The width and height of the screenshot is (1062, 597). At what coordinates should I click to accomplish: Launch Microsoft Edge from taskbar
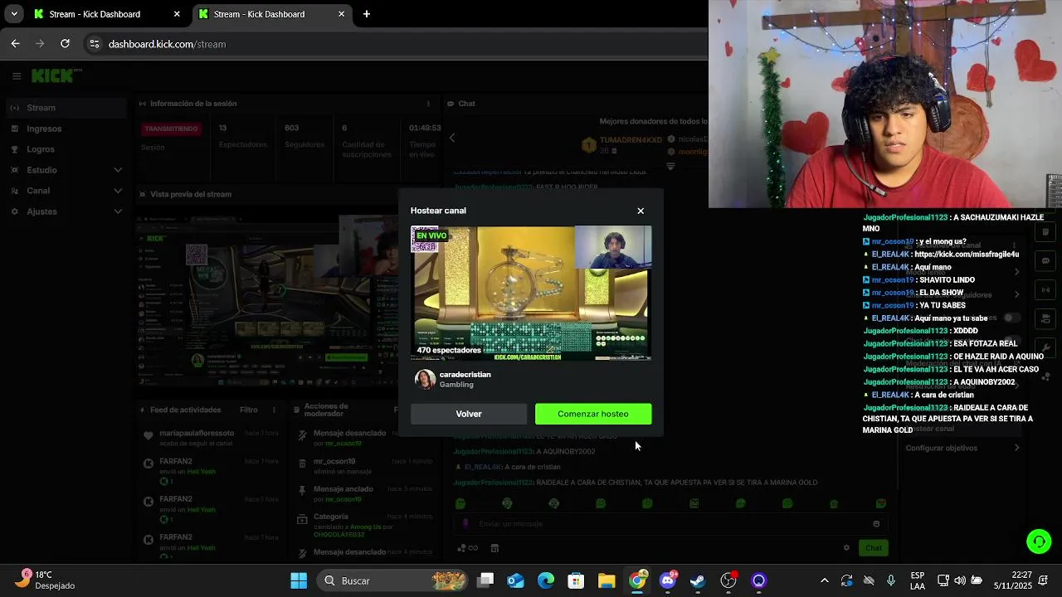(546, 580)
